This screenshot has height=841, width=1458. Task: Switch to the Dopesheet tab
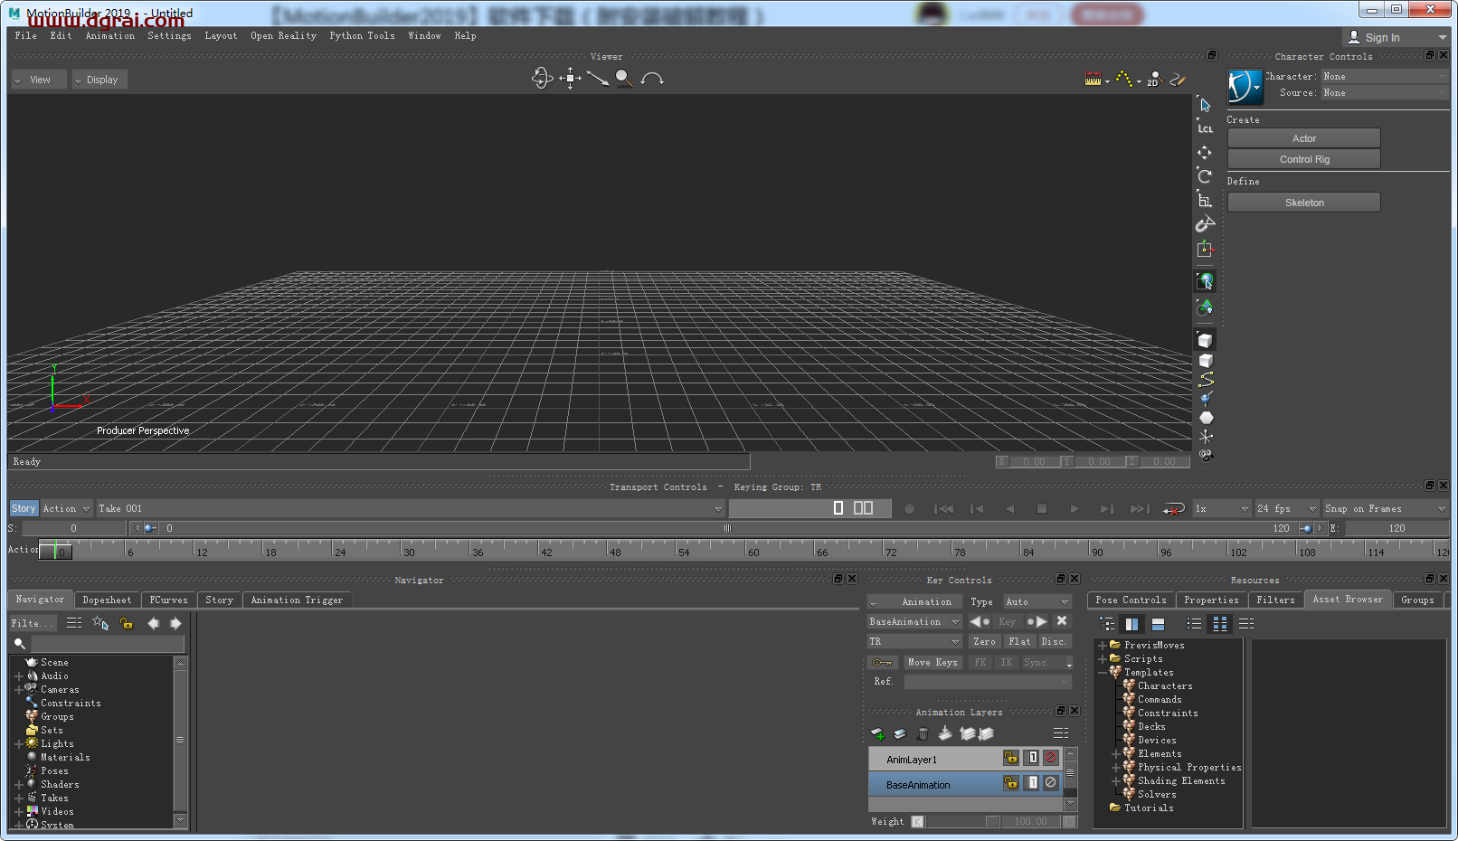pos(107,600)
